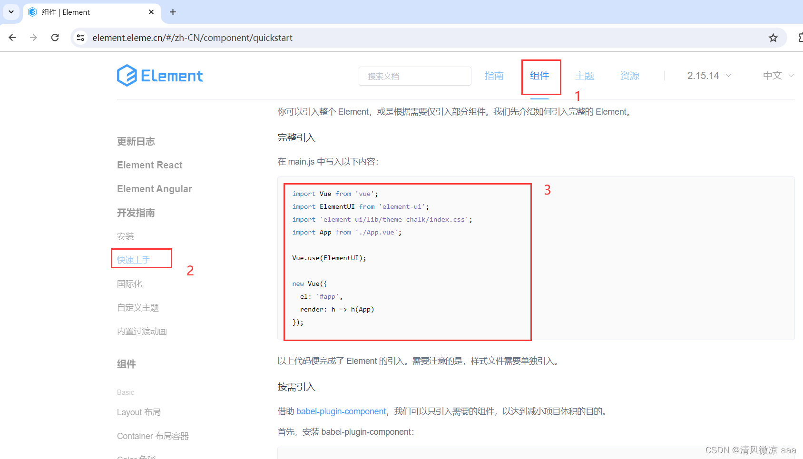Reload the page
803x459 pixels.
[x=55, y=38]
